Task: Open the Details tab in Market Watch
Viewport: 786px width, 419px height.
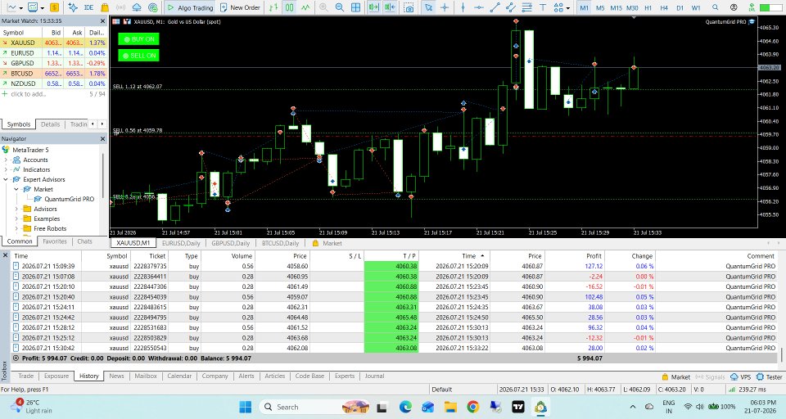Action: (x=50, y=124)
